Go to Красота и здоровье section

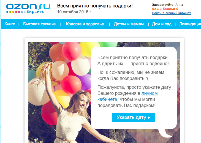pyautogui.click(x=85, y=24)
